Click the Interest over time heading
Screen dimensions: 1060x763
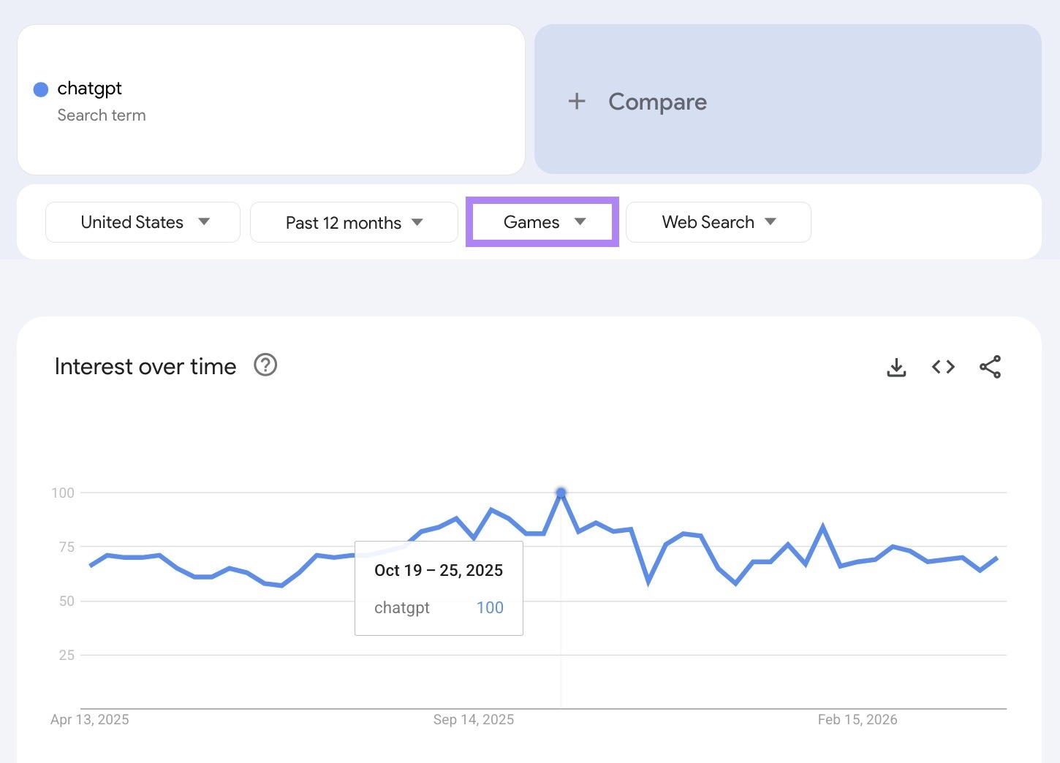coord(144,366)
